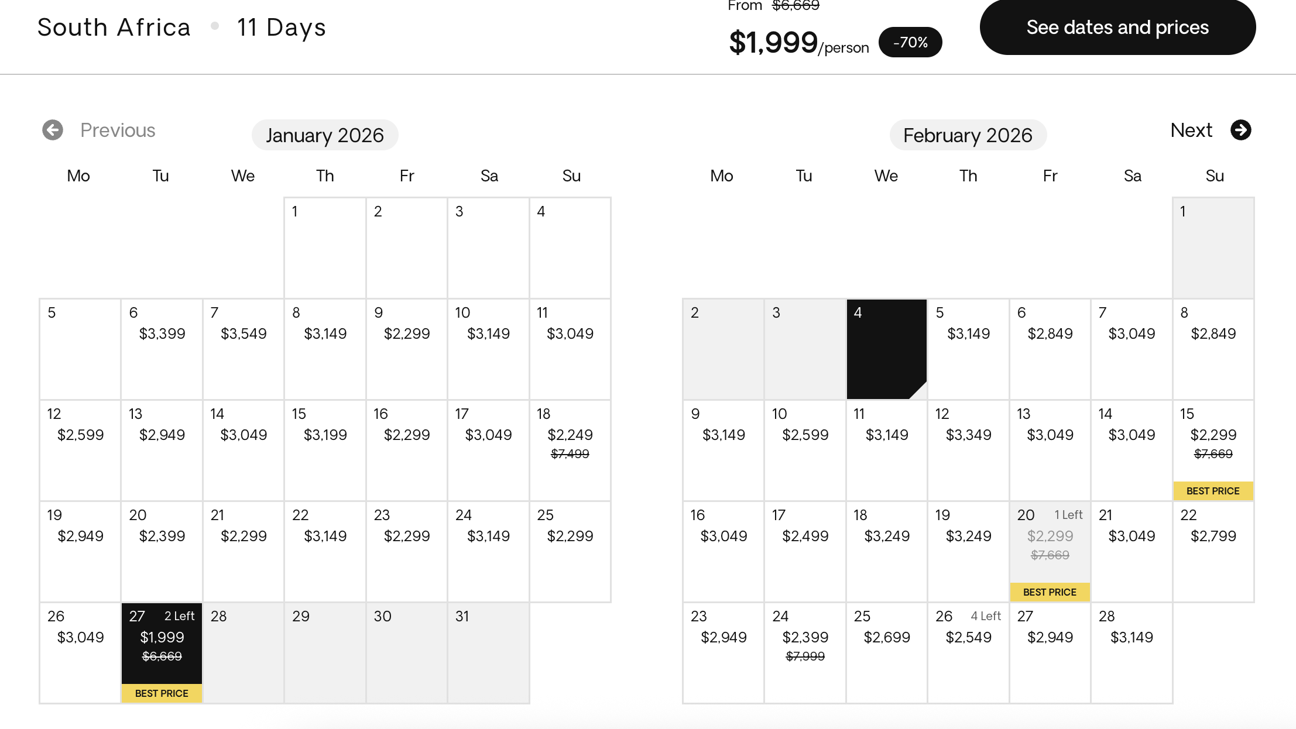Click the Next month arrow icon
This screenshot has width=1296, height=729.
(1240, 130)
